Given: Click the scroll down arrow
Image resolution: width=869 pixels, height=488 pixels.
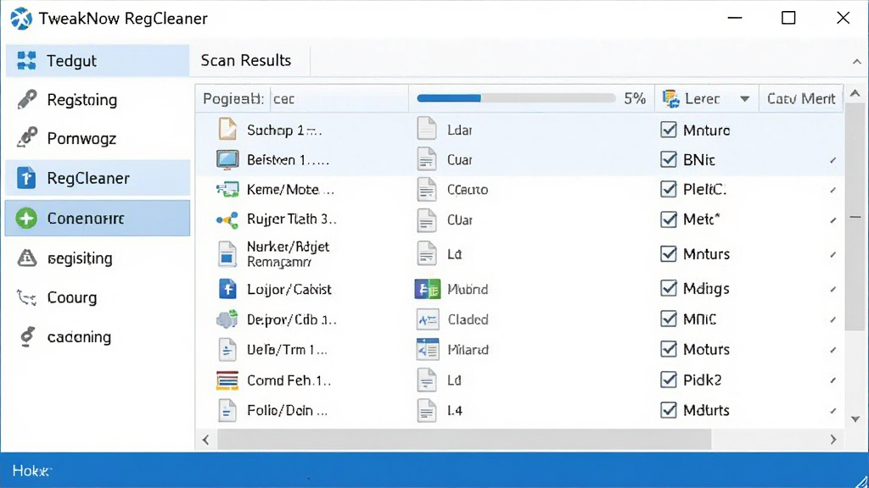Looking at the screenshot, I should click(x=855, y=419).
